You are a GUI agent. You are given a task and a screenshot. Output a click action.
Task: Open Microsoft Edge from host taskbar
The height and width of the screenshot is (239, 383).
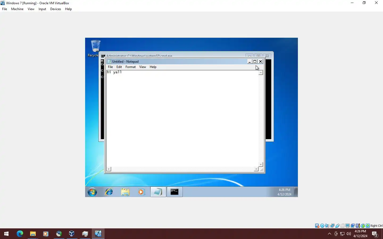pyautogui.click(x=20, y=234)
